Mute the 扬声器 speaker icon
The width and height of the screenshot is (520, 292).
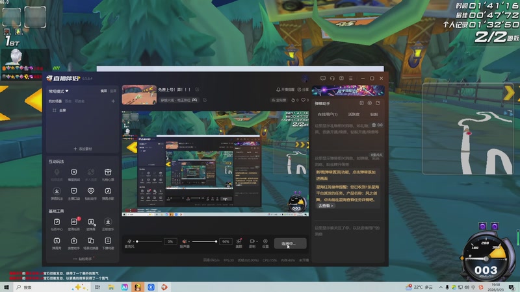185,241
